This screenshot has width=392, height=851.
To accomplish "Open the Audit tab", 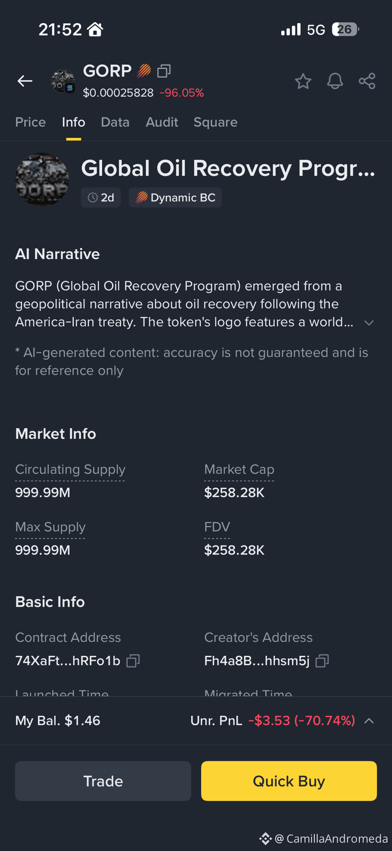I will 162,122.
